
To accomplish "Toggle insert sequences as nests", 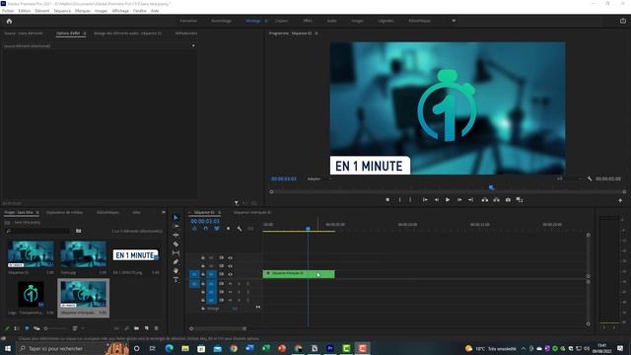I will click(194, 229).
